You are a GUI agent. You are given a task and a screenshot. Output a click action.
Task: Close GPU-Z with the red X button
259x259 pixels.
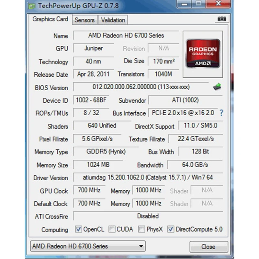coord(218,4)
